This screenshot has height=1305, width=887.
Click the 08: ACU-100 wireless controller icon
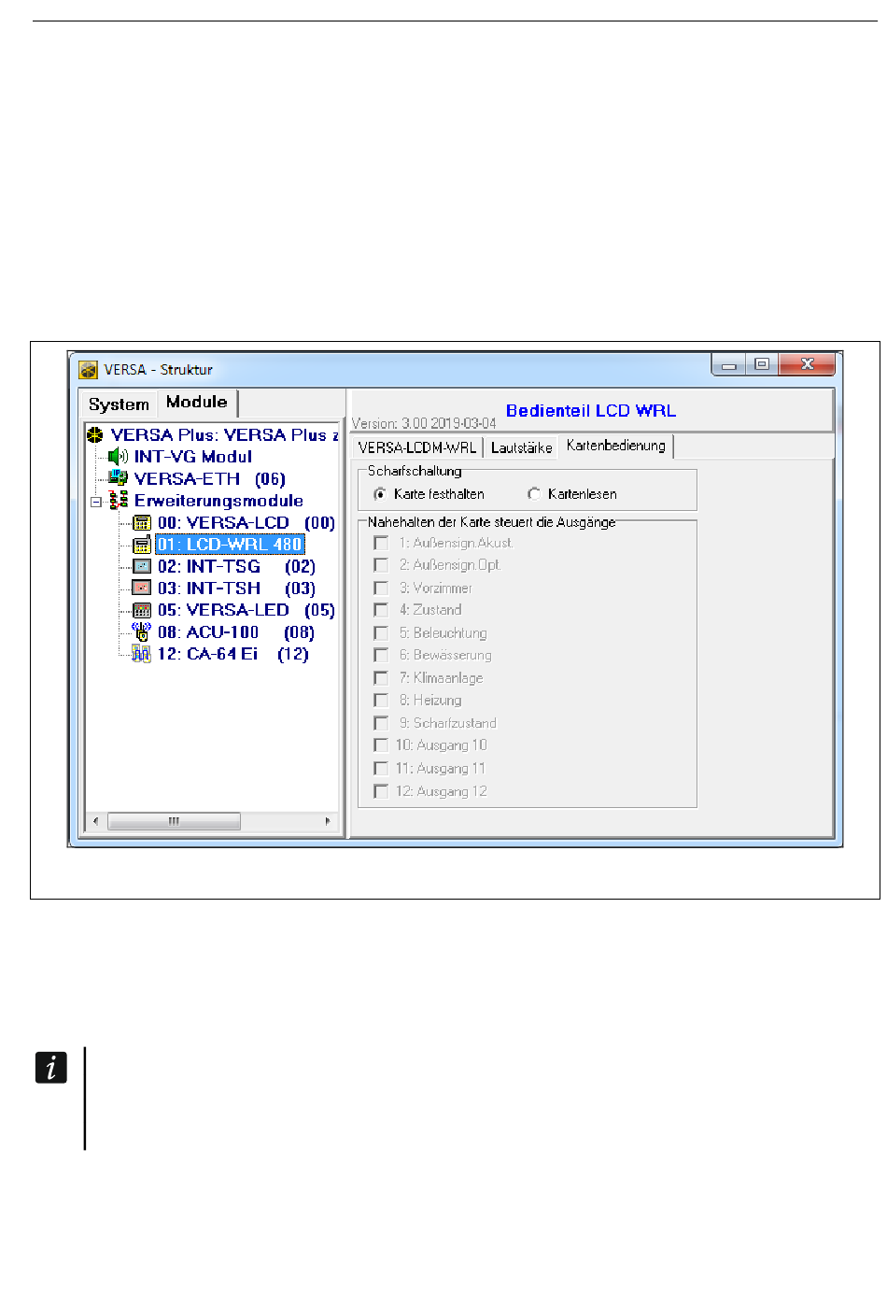pos(142,631)
